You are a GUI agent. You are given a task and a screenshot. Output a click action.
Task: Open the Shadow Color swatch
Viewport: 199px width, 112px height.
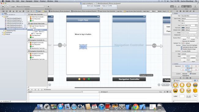(183, 30)
